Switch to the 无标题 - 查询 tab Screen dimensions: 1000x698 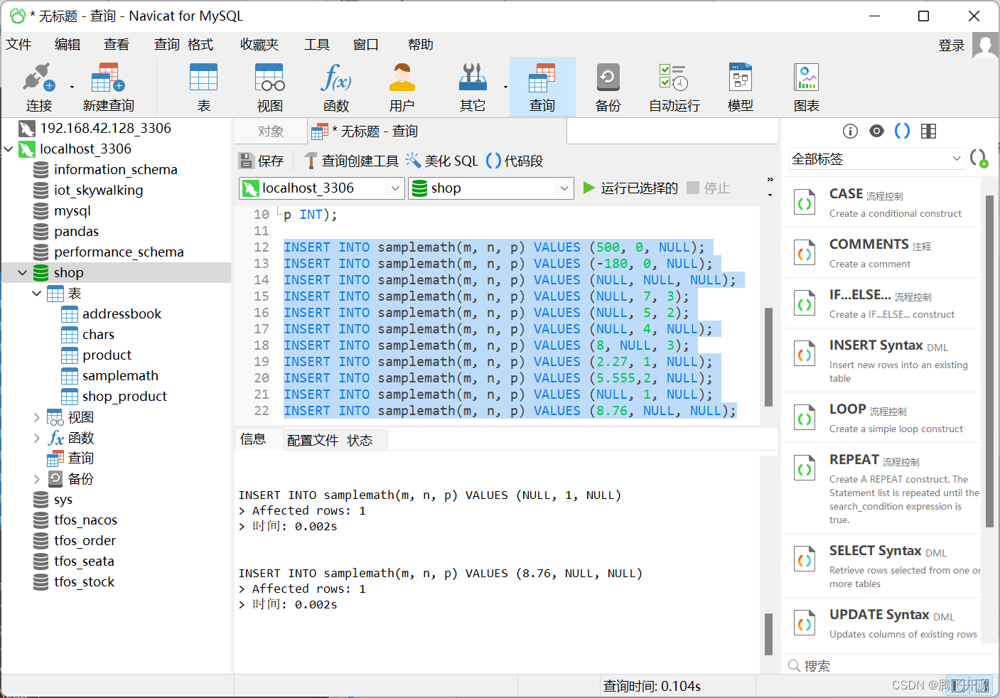[438, 131]
